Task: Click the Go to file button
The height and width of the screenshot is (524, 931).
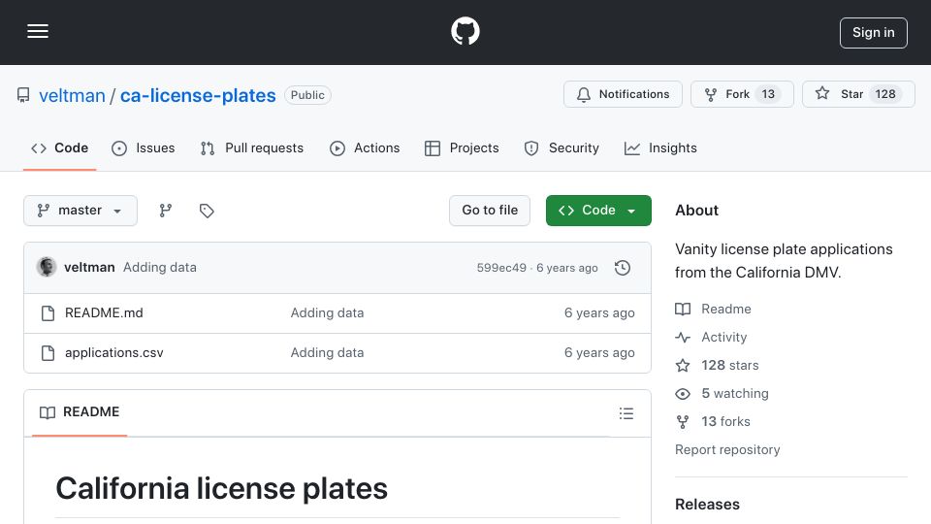Action: coord(489,211)
